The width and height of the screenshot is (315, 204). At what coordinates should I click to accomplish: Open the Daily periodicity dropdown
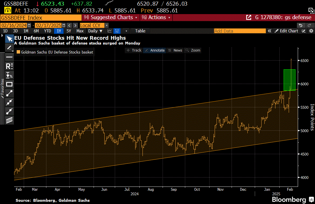coord(95,31)
